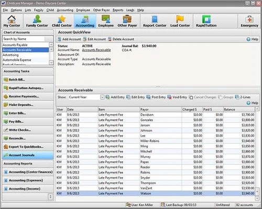This screenshot has width=262, height=209.
Task: Open the Options menu
Action: 16,10
